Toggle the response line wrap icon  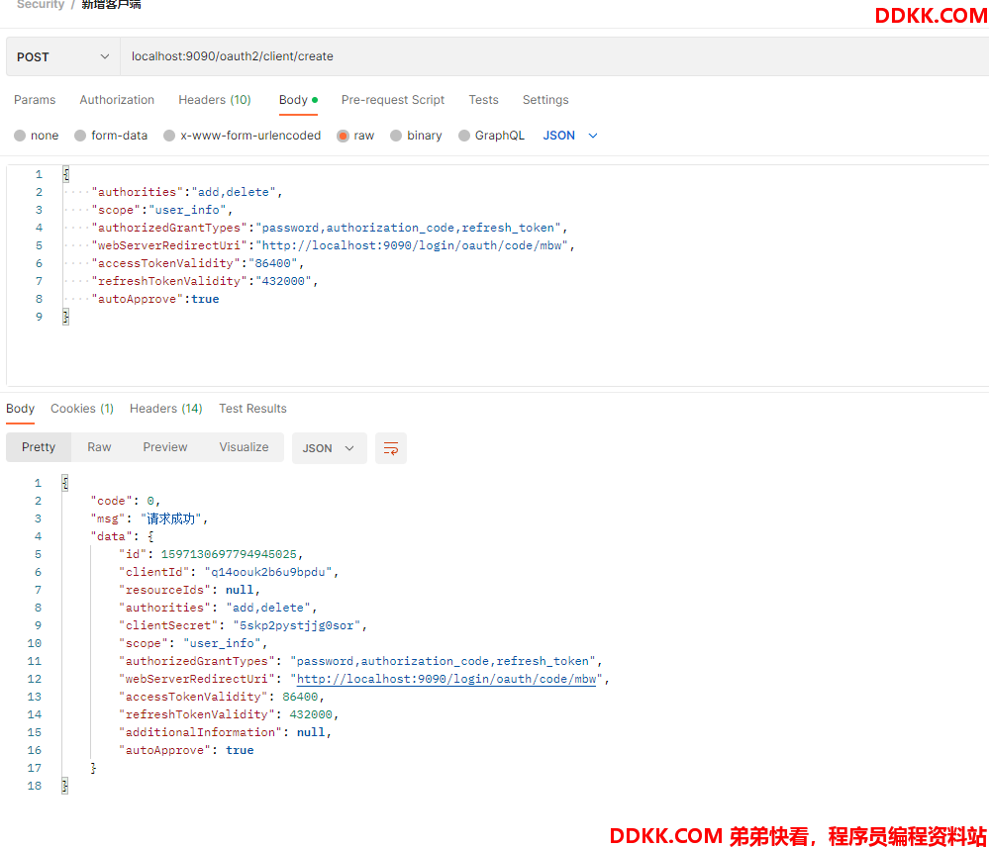pos(391,448)
